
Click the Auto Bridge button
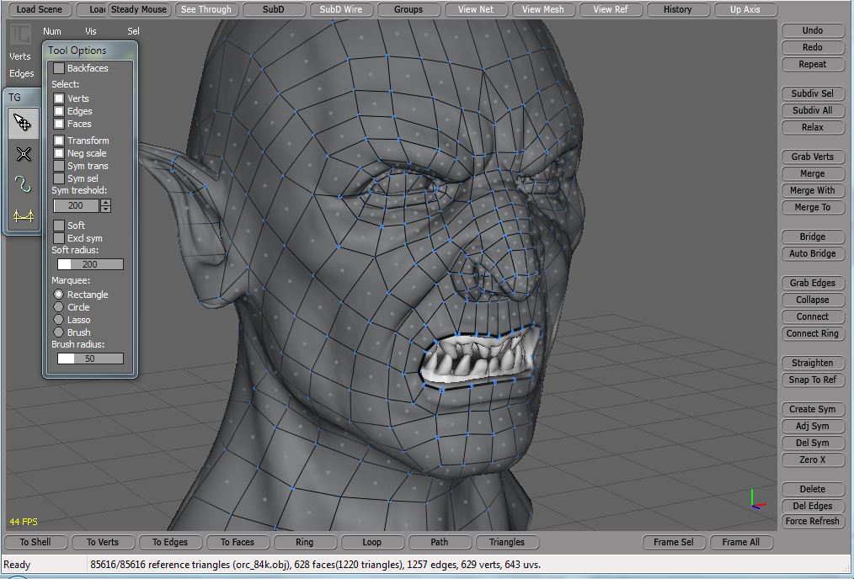tap(812, 253)
